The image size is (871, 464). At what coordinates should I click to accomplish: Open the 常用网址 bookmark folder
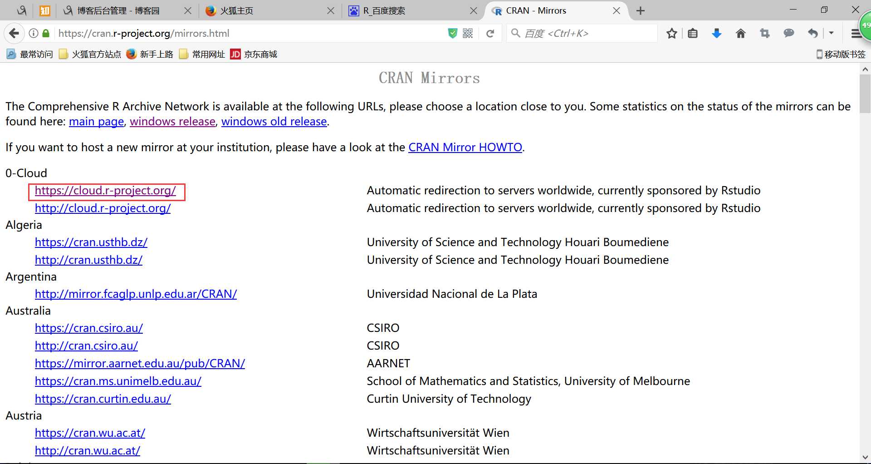coord(202,54)
